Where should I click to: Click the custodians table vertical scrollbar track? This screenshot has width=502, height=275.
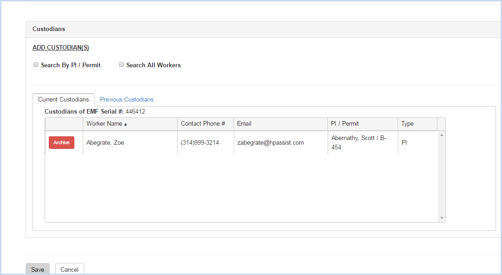click(x=442, y=177)
